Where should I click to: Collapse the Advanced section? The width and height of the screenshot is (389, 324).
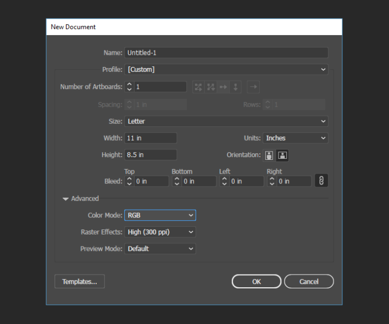click(x=66, y=199)
